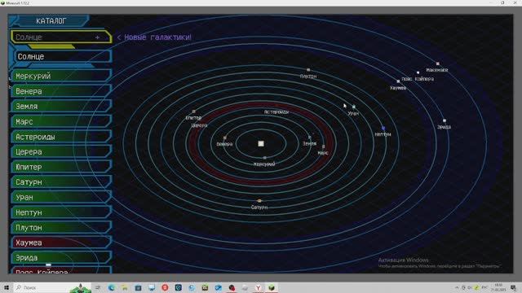Choose Нептун in the catalog list
The height and width of the screenshot is (293, 522).
click(x=61, y=212)
